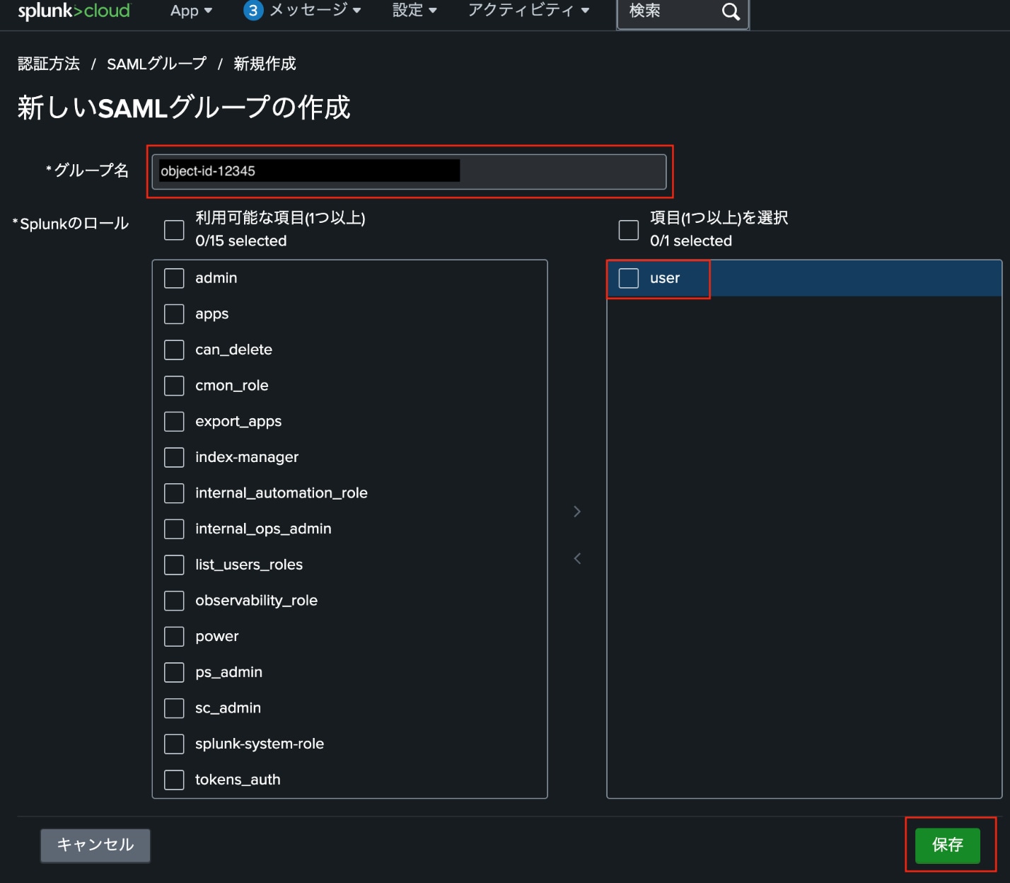Click the messages count badge showing 3
The image size is (1010, 883).
coord(253,11)
